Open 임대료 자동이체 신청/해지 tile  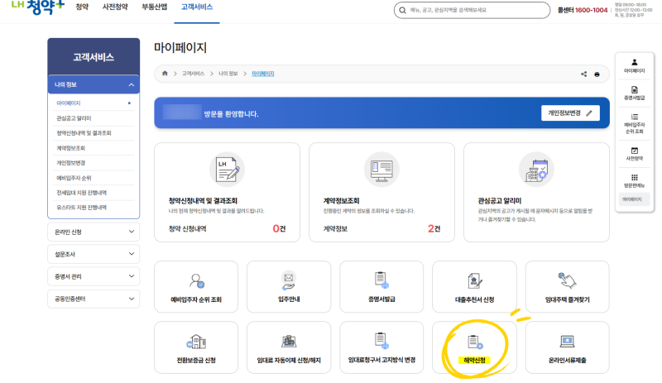(x=289, y=347)
